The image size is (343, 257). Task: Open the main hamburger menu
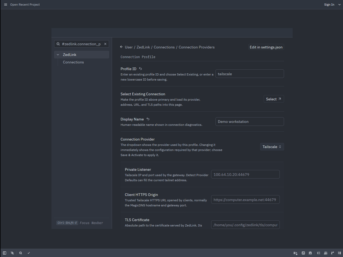point(5,5)
